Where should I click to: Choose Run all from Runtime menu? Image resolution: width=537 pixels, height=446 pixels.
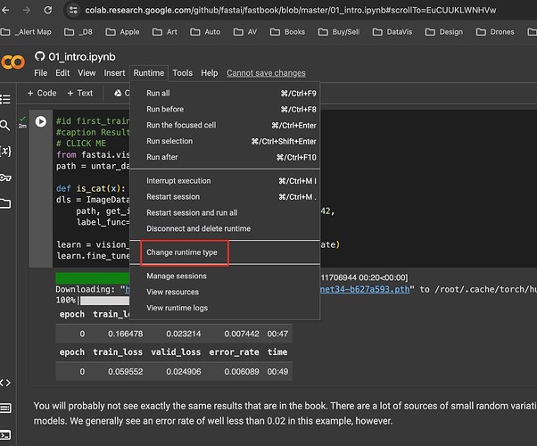pos(158,93)
